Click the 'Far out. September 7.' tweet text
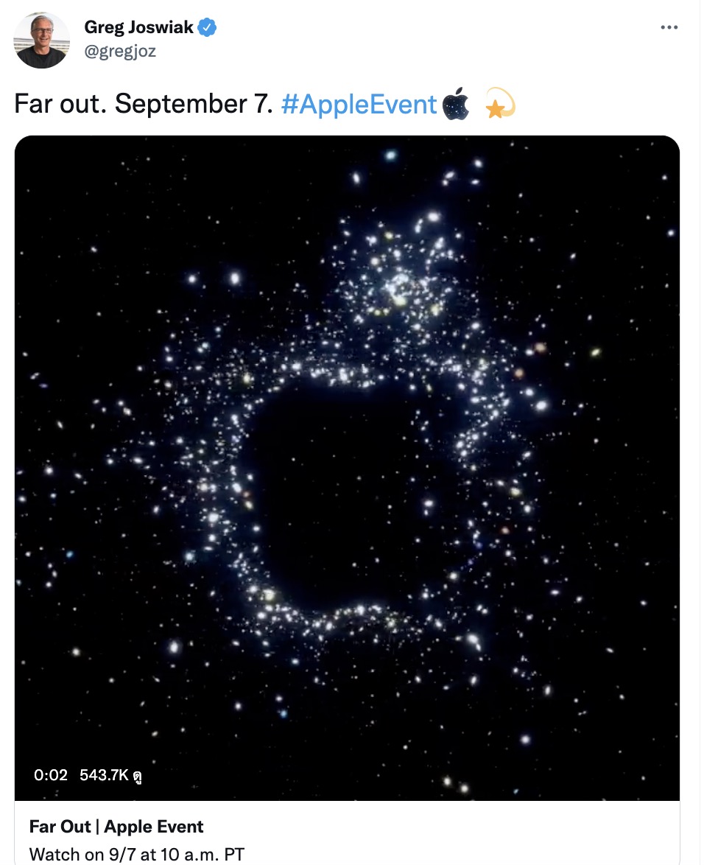Screen dimensions: 704x865 click(144, 104)
